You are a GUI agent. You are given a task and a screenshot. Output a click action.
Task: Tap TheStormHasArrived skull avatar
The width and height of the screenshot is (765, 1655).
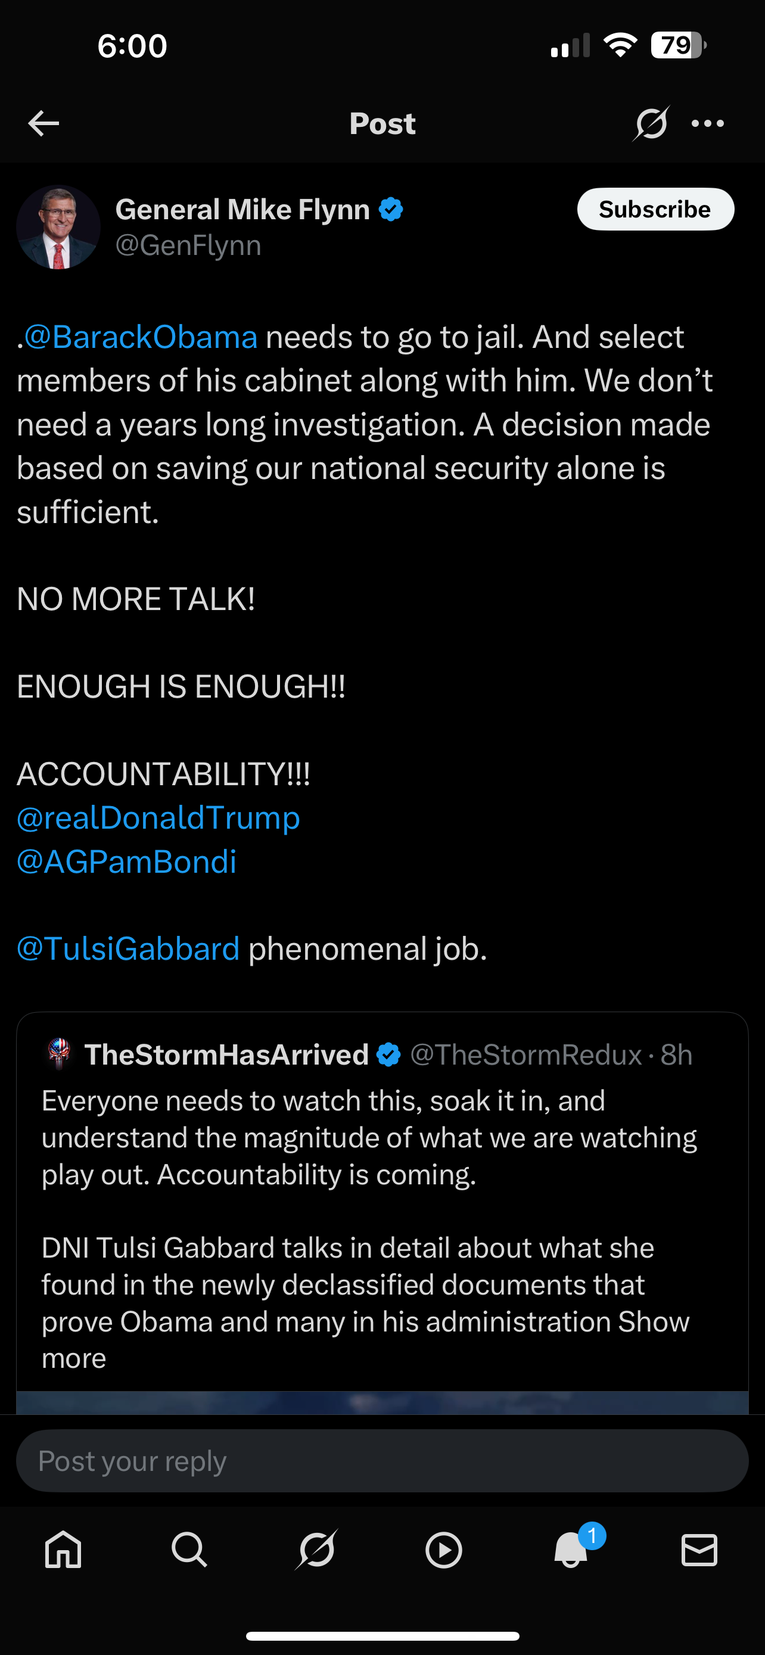[x=59, y=1054]
